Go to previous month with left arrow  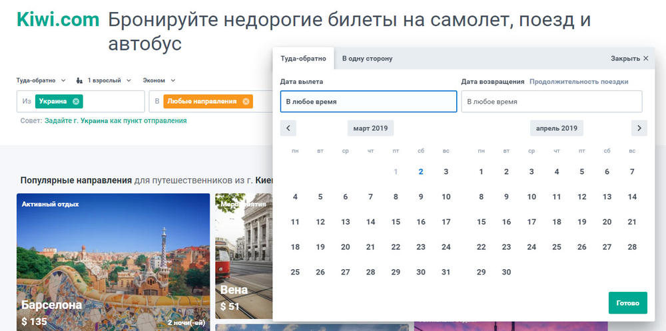(288, 128)
